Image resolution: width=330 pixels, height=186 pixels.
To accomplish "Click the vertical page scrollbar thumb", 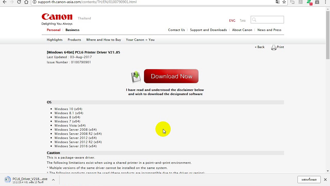I will coord(328,35).
